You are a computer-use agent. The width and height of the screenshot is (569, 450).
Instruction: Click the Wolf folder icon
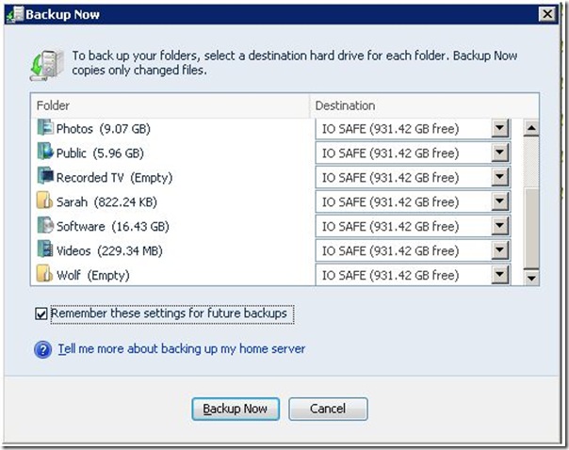pyautogui.click(x=44, y=275)
